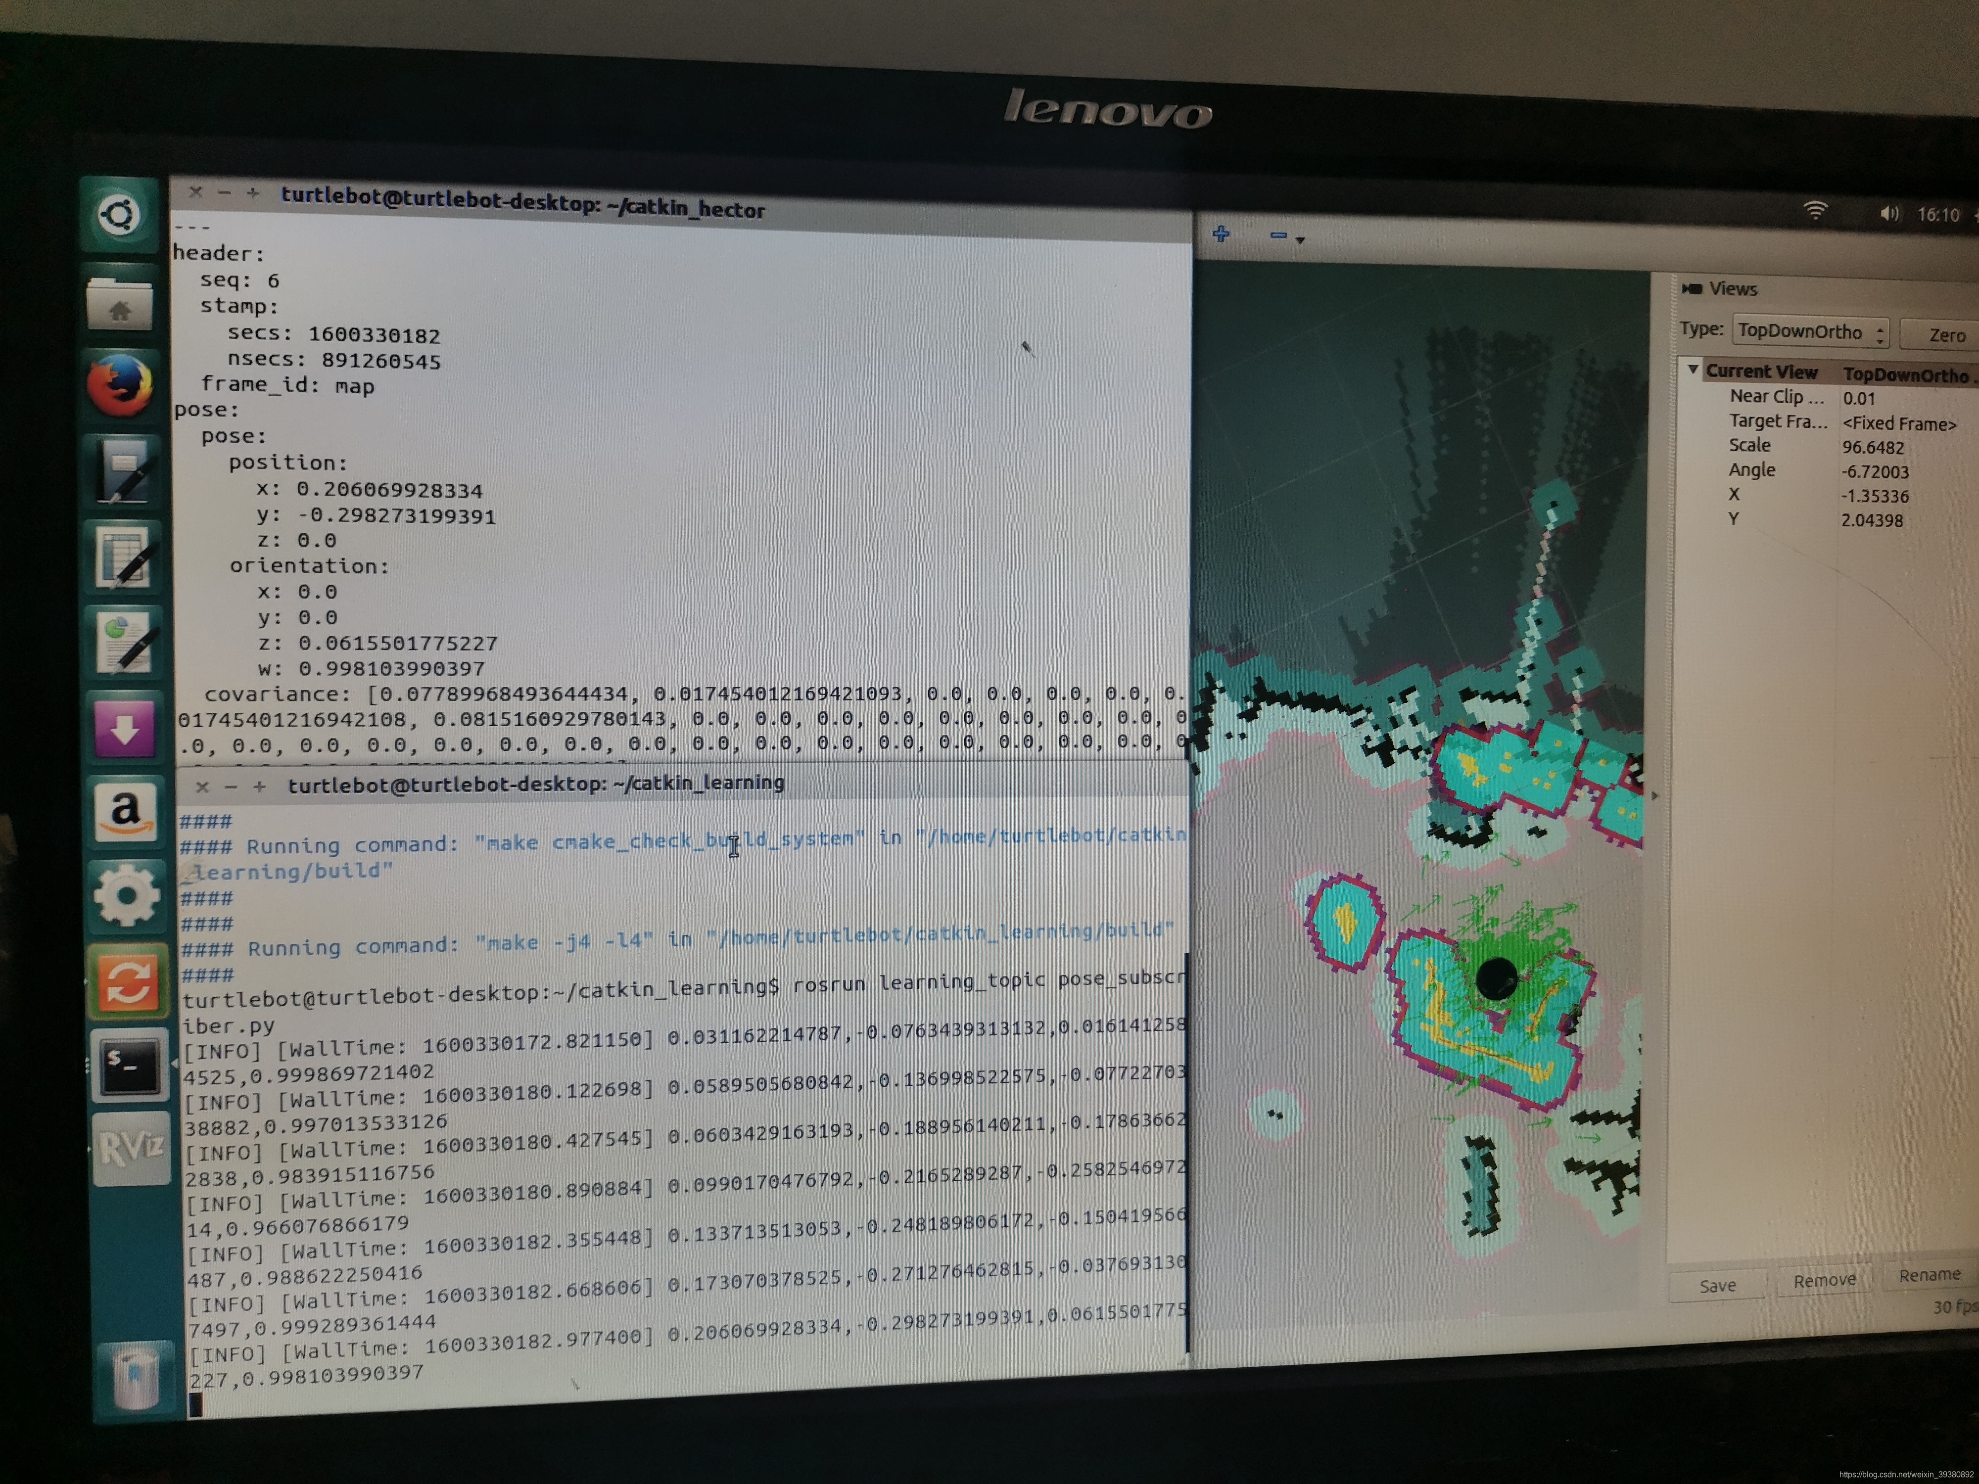Edit the Scale value 96.6482
Screen dimensions: 1979x1484
[x=1873, y=447]
